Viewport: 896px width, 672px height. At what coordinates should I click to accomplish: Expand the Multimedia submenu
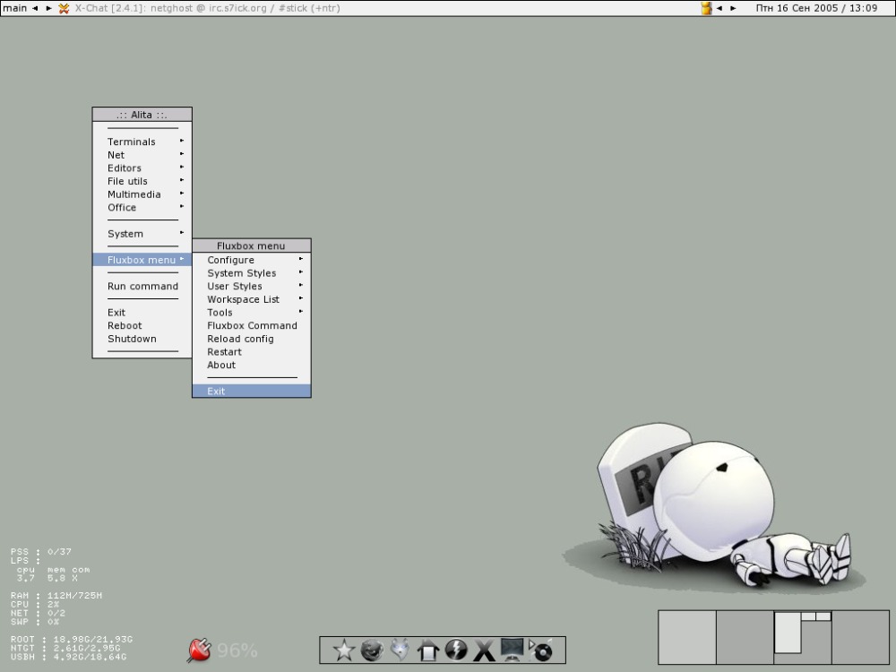142,194
